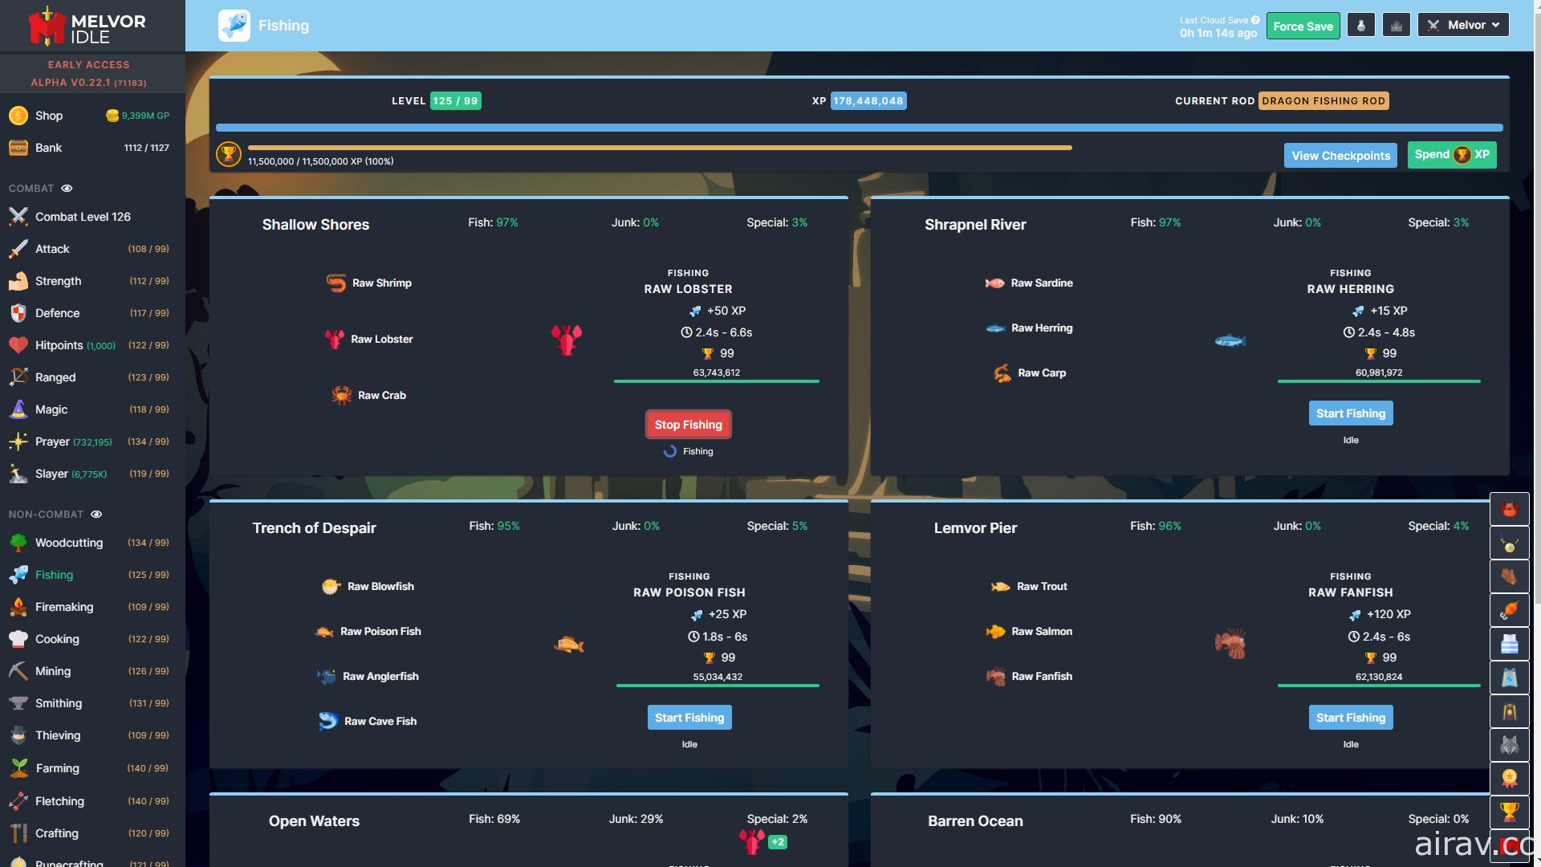Click the Farming skill icon in sidebar
Viewport: 1541px width, 867px height.
point(17,767)
